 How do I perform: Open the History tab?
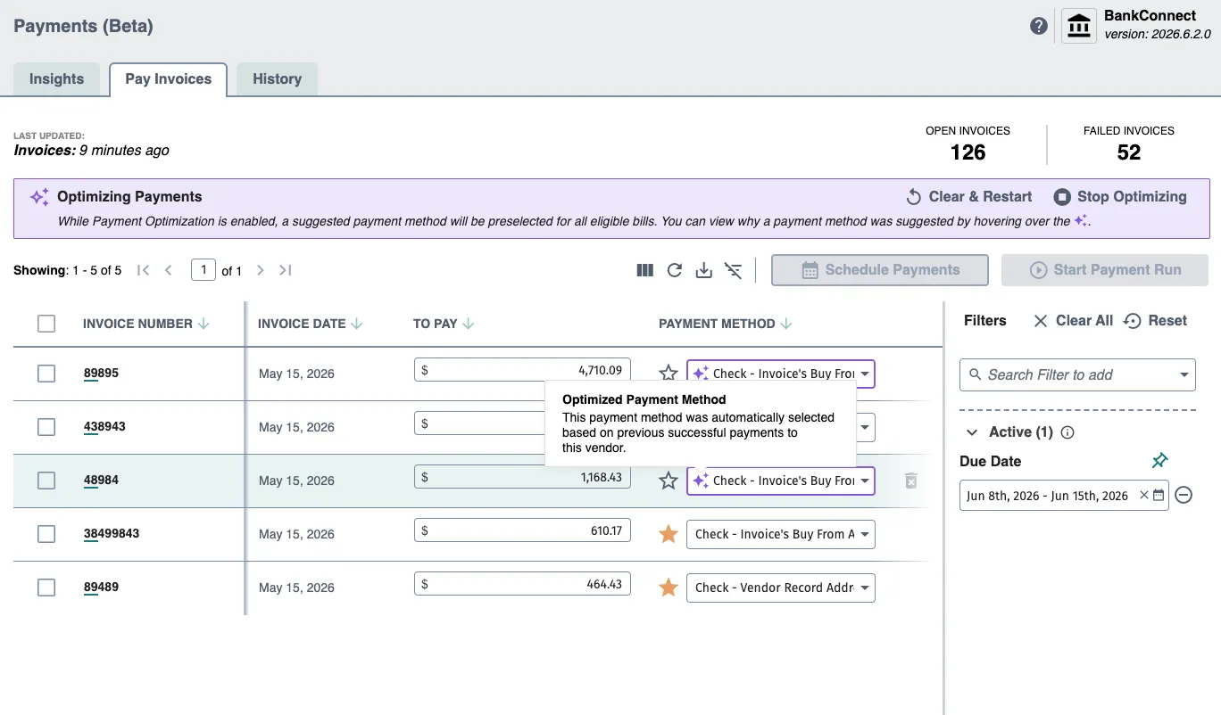point(277,78)
